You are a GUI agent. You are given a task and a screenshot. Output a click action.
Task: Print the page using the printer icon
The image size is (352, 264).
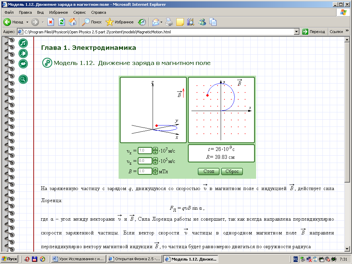169,22
